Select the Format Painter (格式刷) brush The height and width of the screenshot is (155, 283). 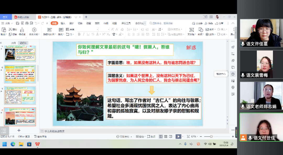click(22, 30)
